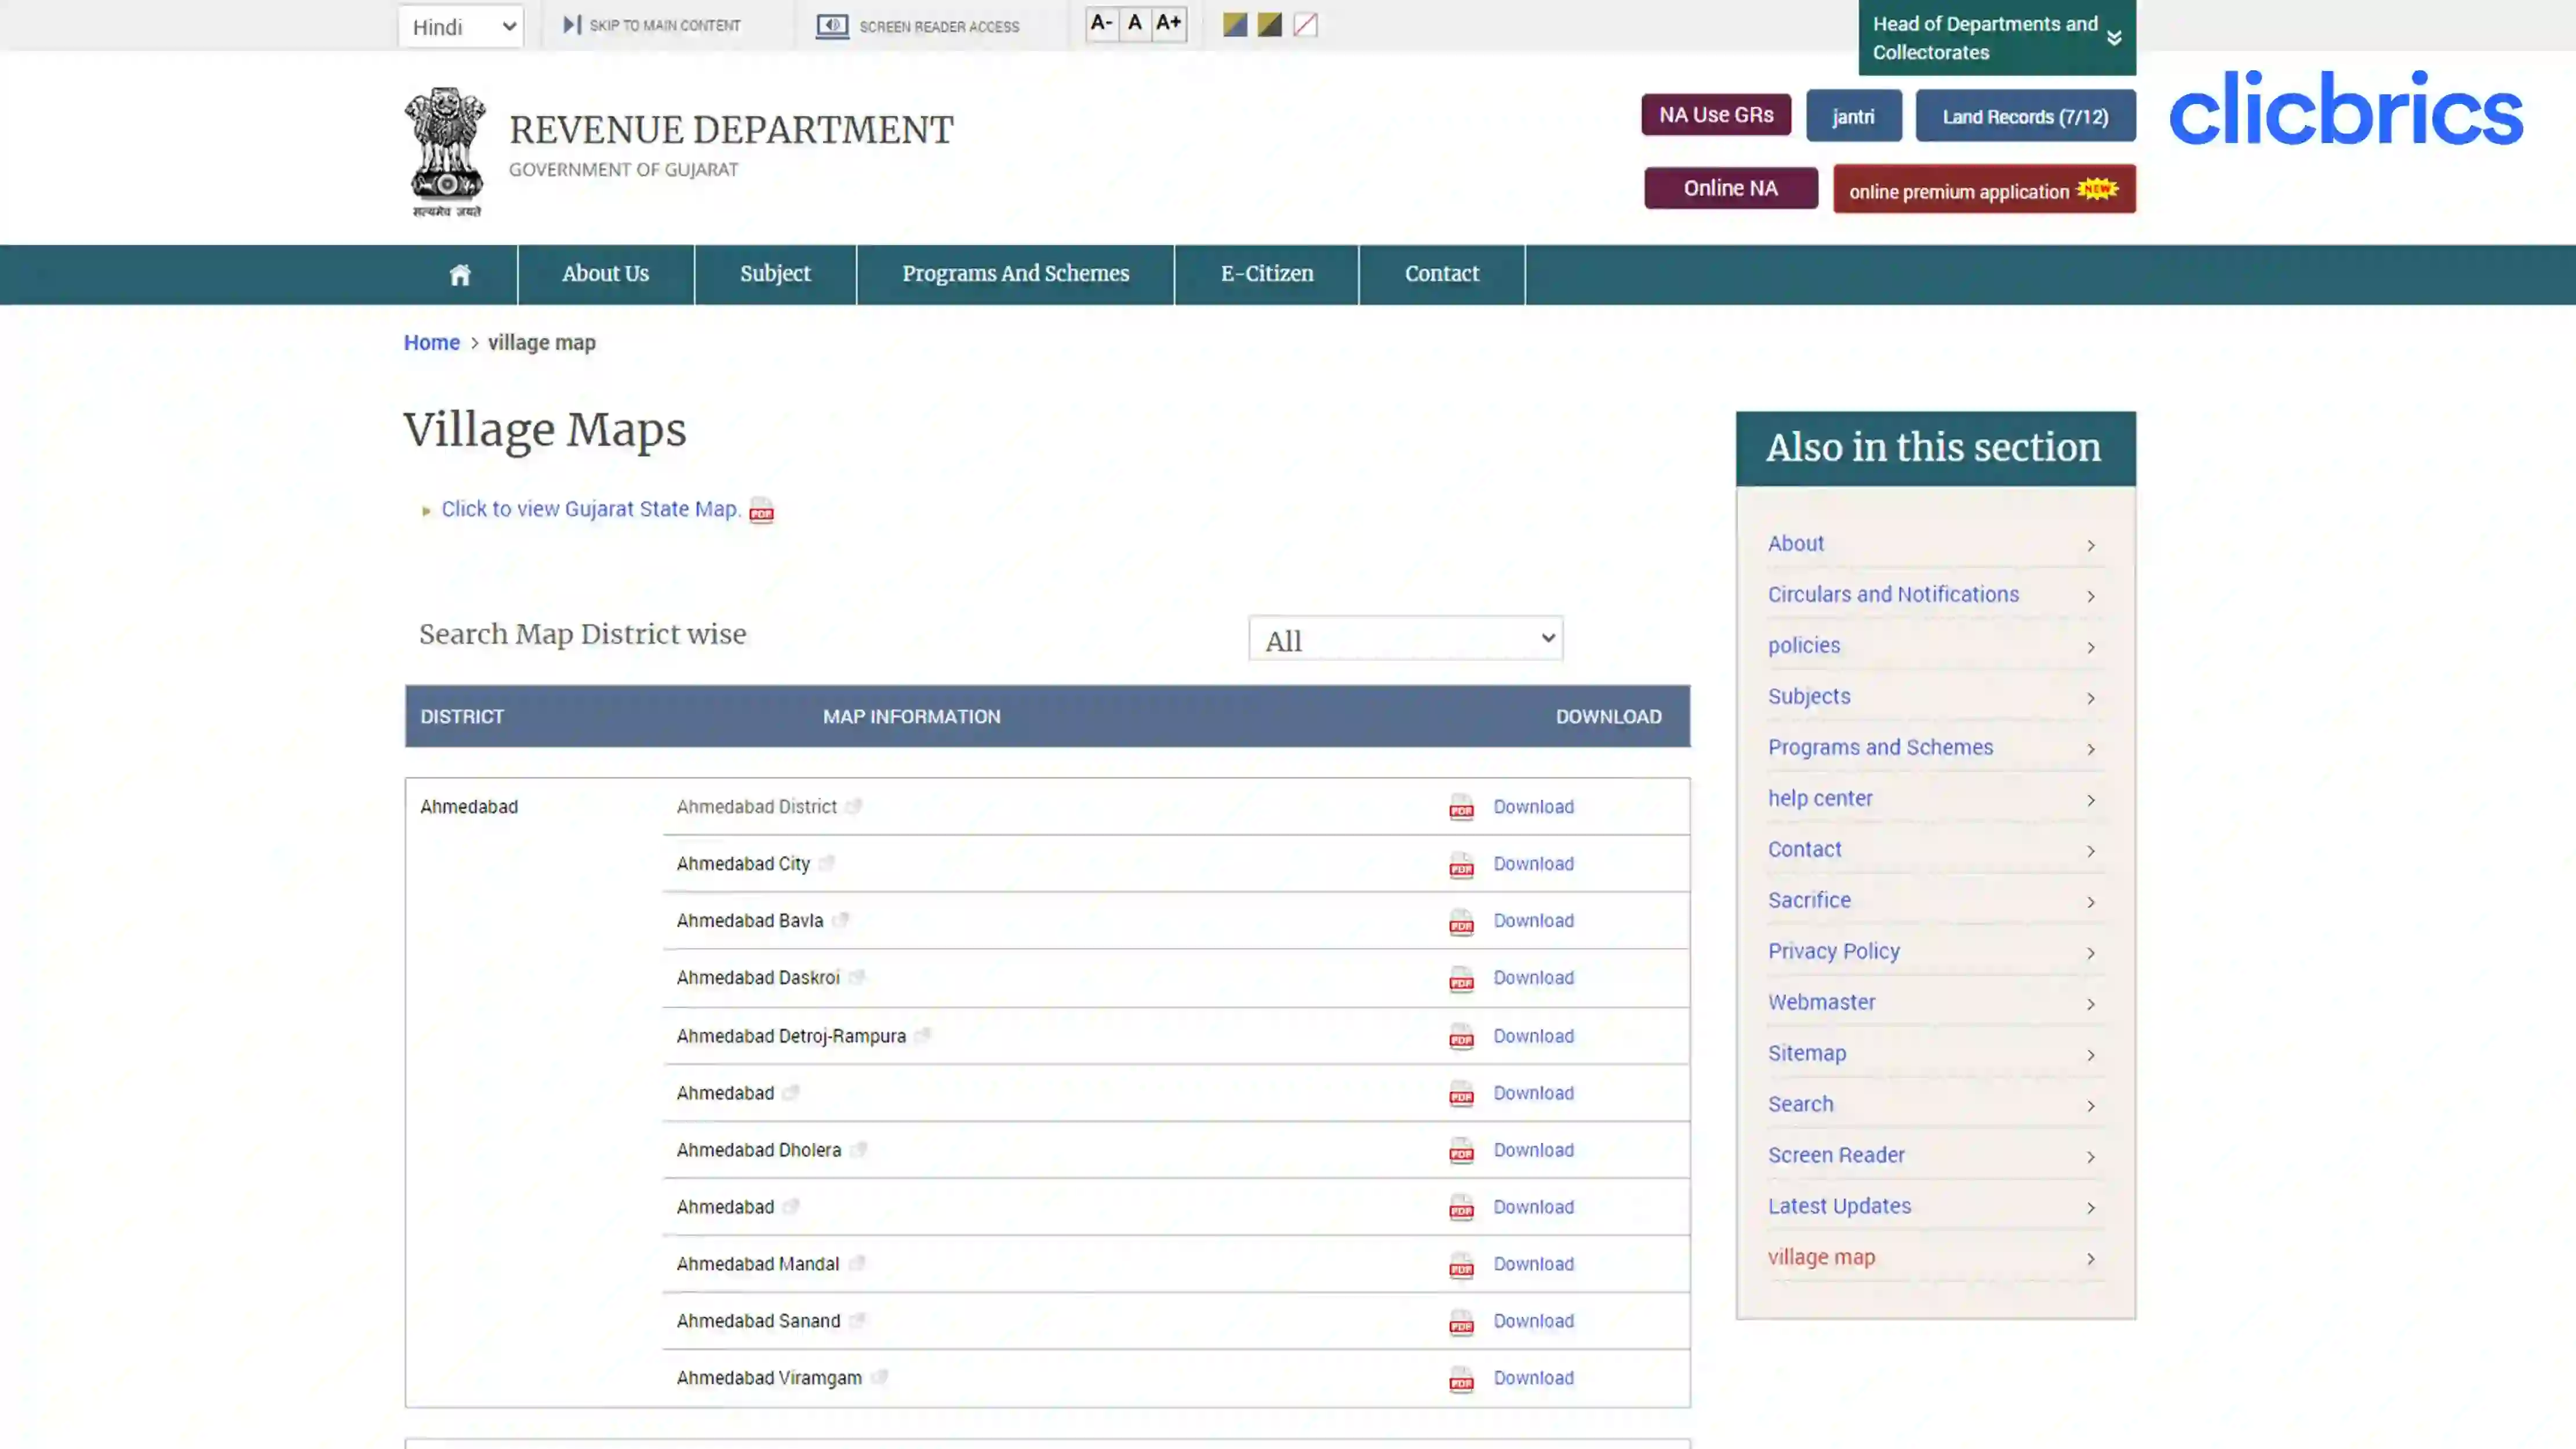Click the Land Records (7/12) button
Image resolution: width=2576 pixels, height=1449 pixels.
click(2025, 116)
